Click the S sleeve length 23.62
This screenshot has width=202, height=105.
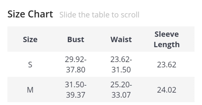tap(167, 65)
